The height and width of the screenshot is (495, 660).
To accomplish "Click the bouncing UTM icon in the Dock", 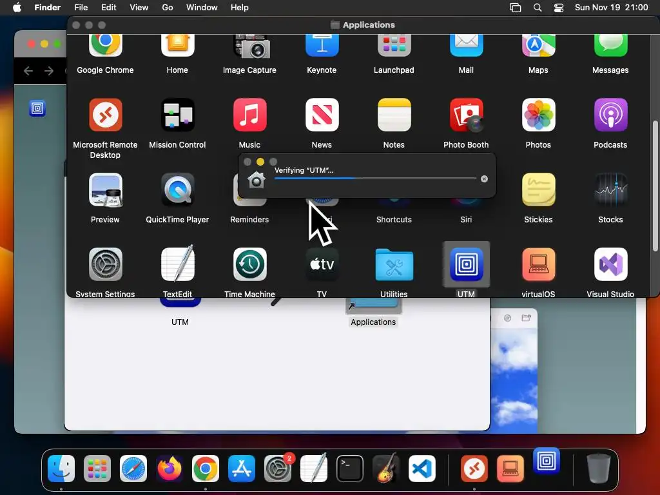I will pos(547,461).
